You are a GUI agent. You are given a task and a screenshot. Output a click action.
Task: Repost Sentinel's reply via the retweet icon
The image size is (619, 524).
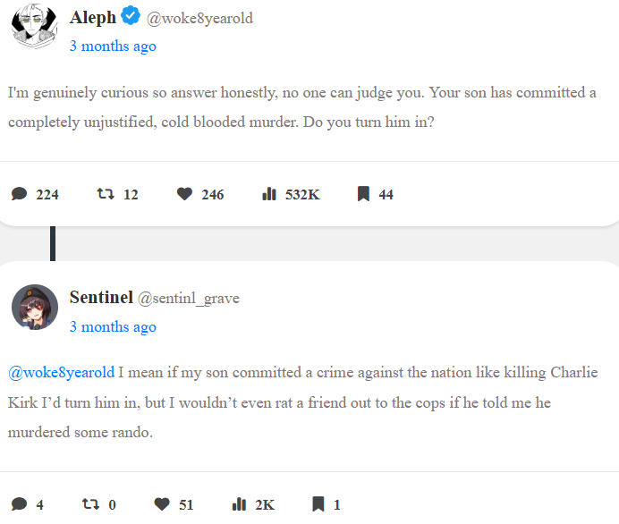(90, 504)
